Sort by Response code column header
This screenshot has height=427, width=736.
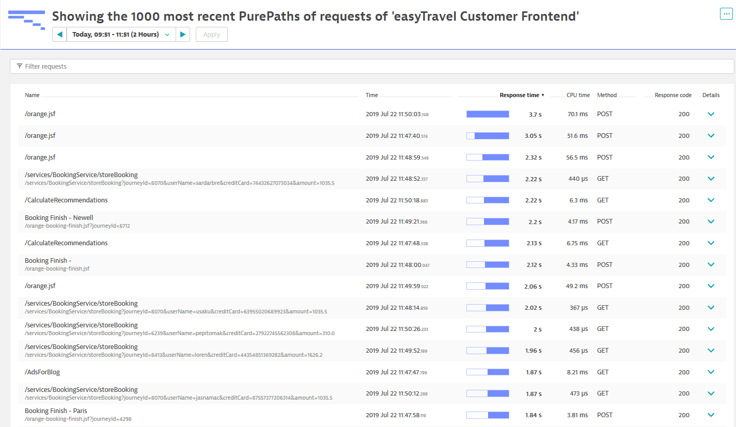[673, 95]
